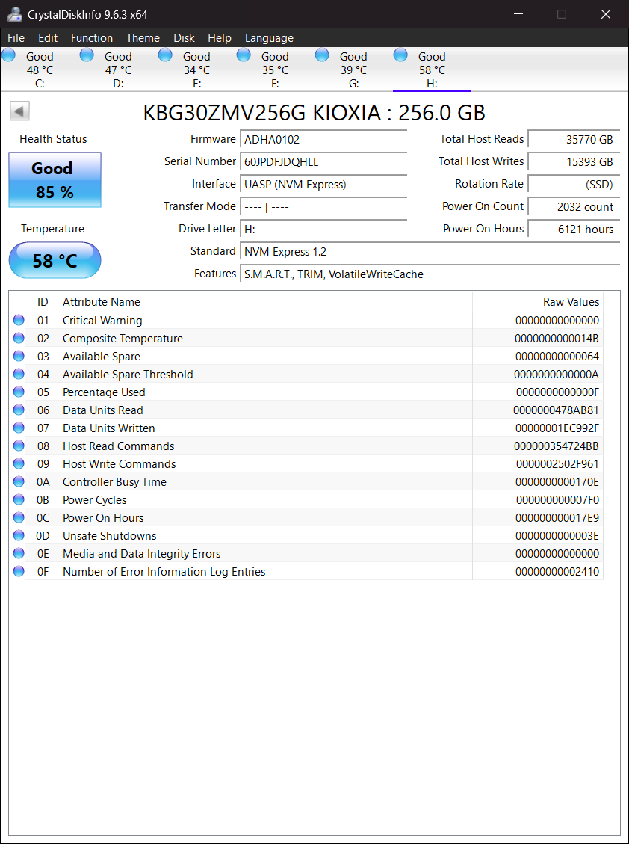The image size is (629, 844).
Task: Click the Serial Number field
Action: 323,162
